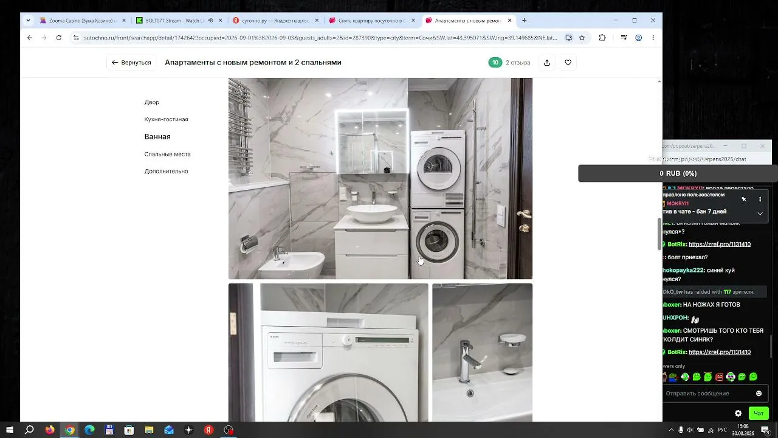
Task: Click the Вернуться back button
Action: [131, 63]
